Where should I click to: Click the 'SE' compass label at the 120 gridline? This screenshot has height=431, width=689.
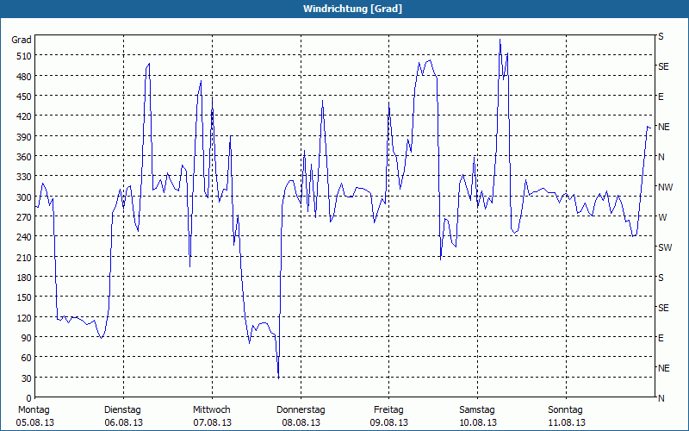pos(663,308)
